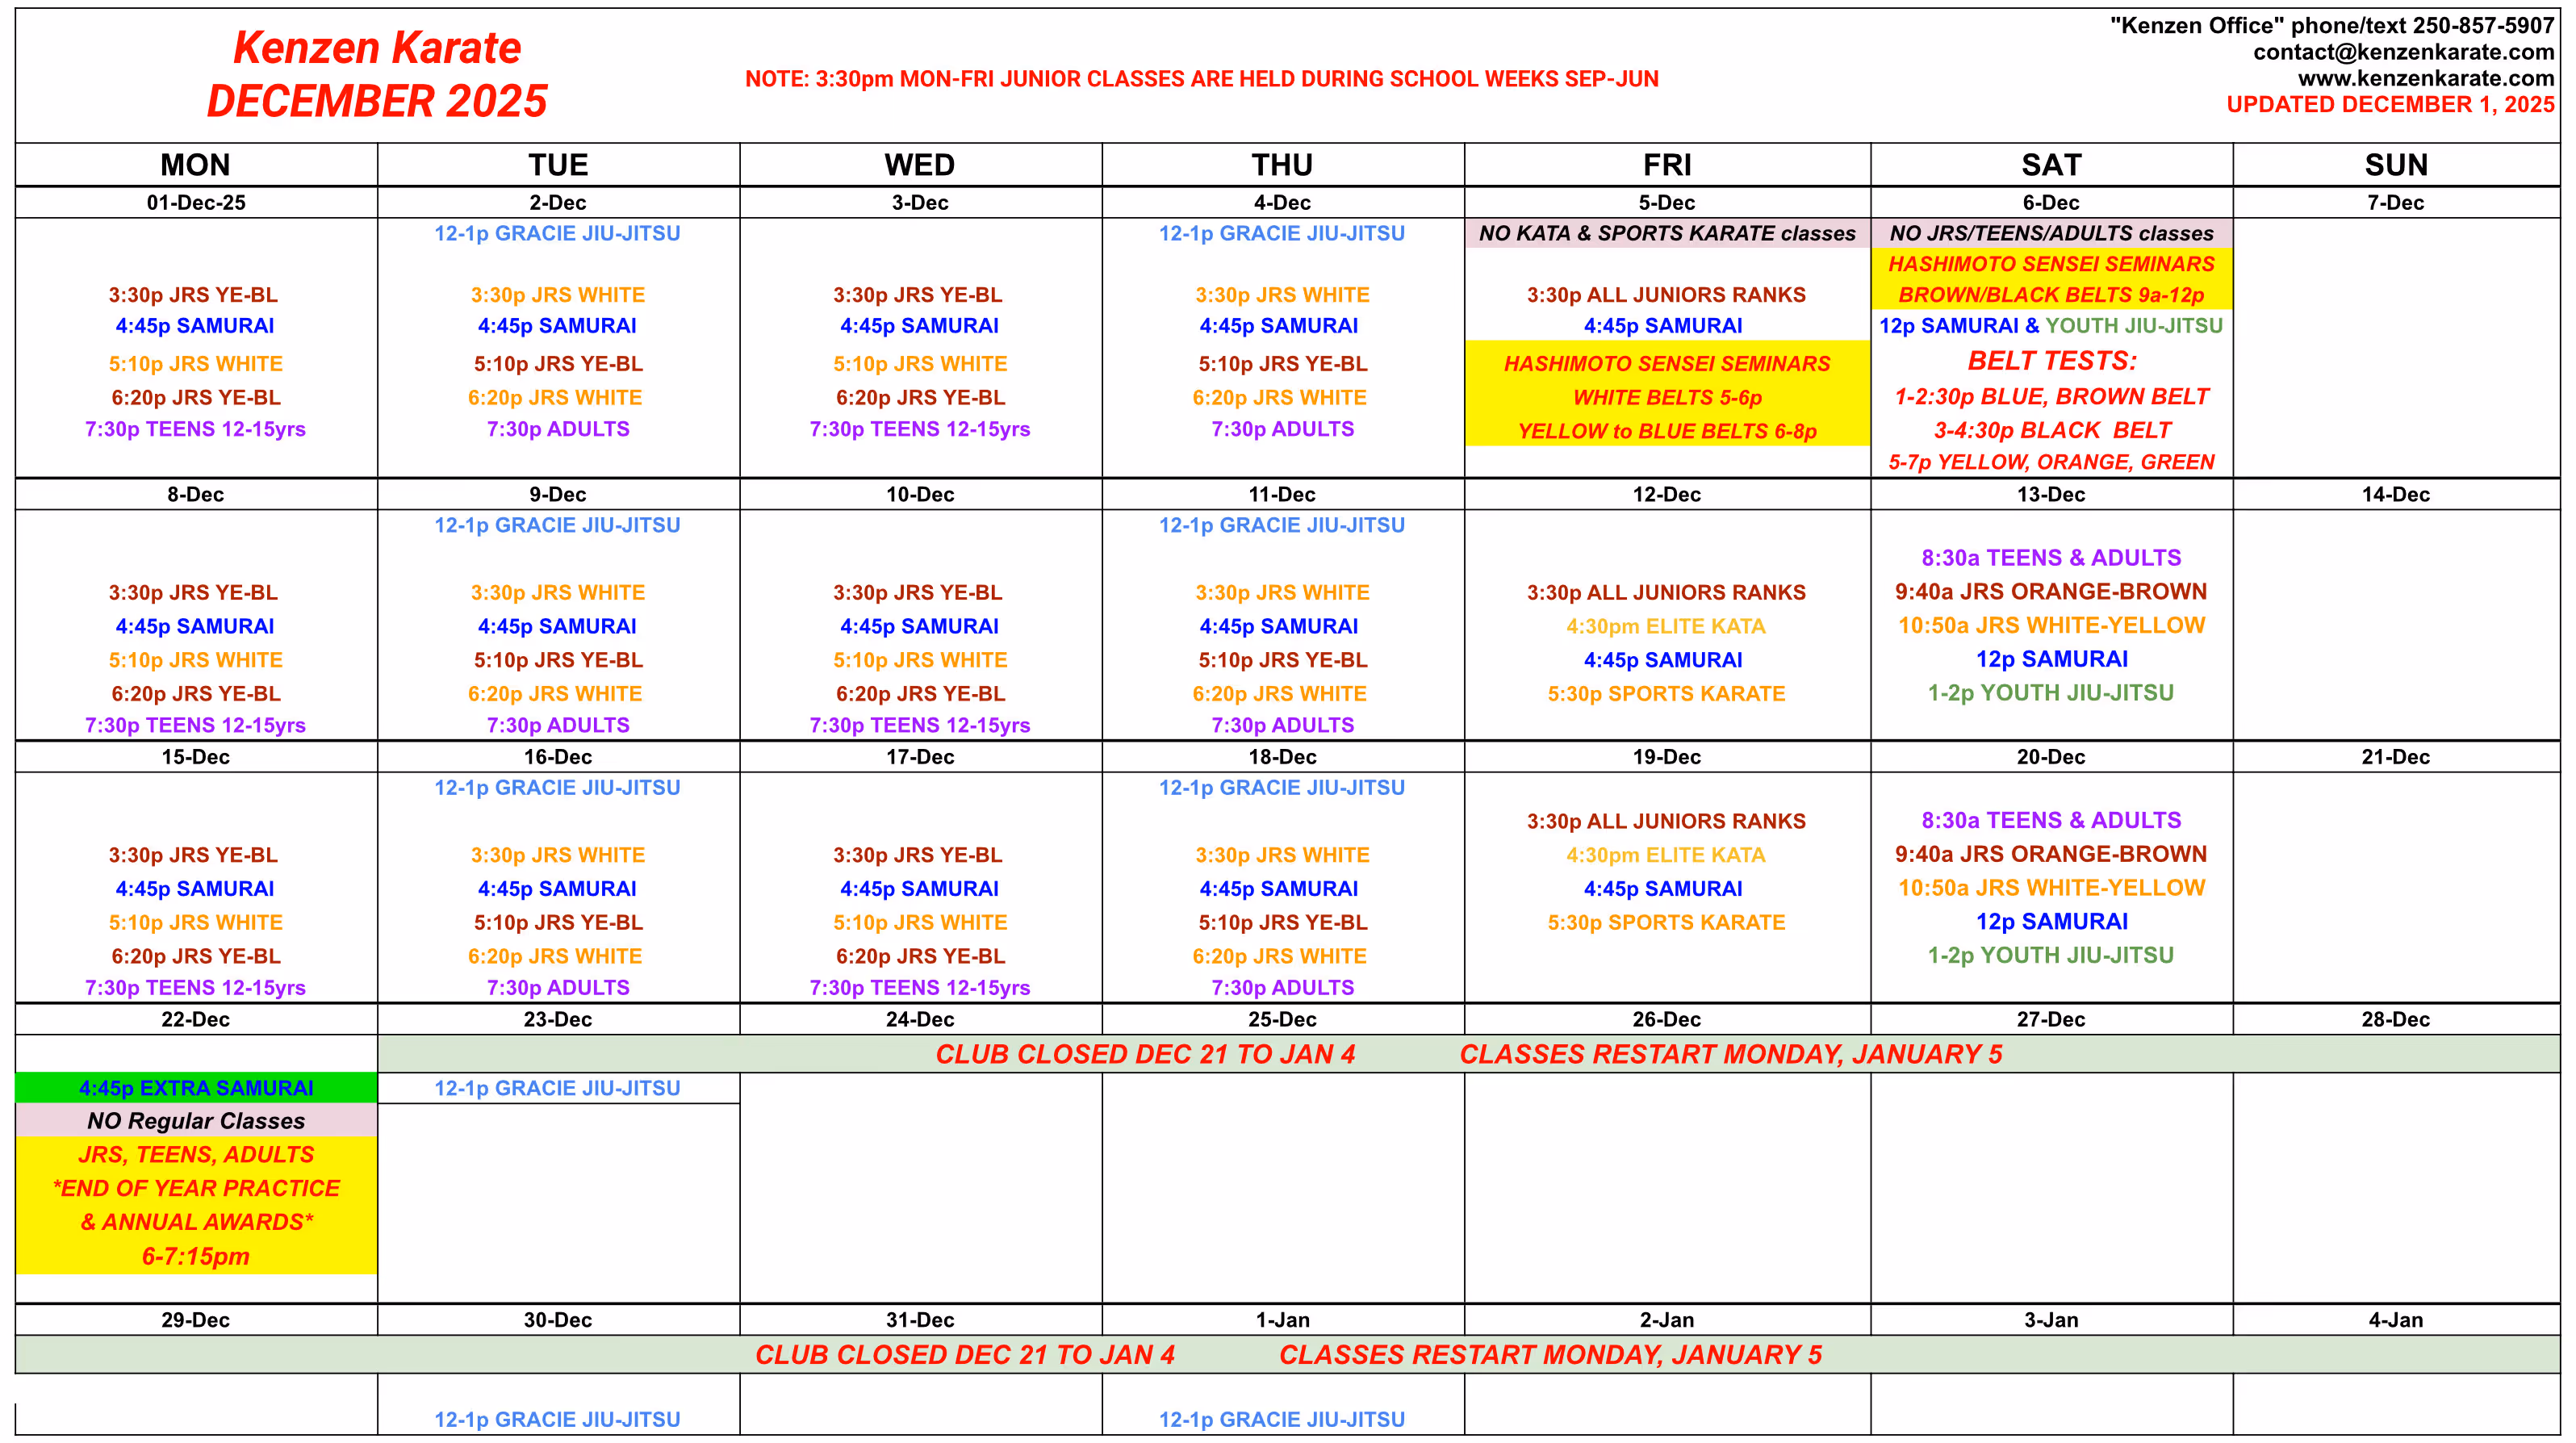Click NO KATA & SPORTS KARATE classes notice

pos(1667,234)
